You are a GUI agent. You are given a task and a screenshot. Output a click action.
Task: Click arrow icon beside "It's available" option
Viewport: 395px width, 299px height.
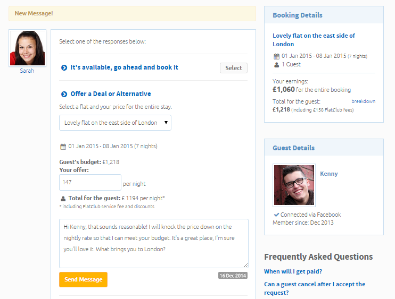[64, 68]
